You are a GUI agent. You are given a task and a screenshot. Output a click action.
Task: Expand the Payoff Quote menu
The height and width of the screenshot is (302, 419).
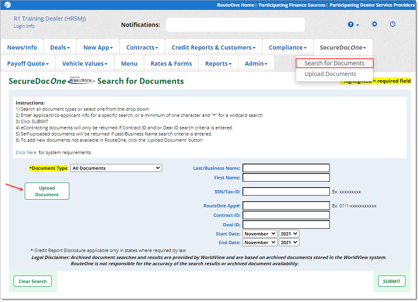28,64
